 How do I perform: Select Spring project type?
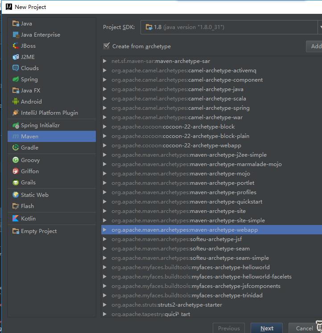tap(52, 79)
